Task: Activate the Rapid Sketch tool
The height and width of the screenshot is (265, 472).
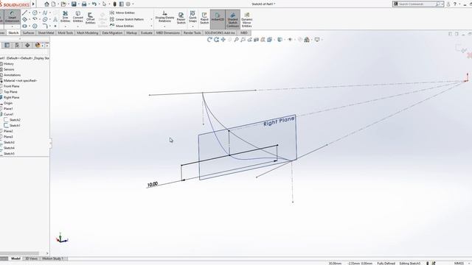Action: 204,18
